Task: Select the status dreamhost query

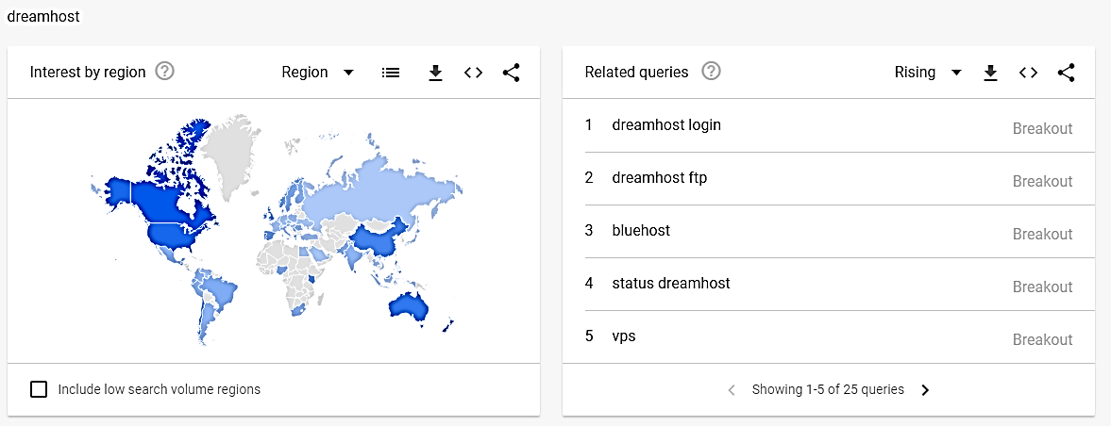Action: (670, 284)
